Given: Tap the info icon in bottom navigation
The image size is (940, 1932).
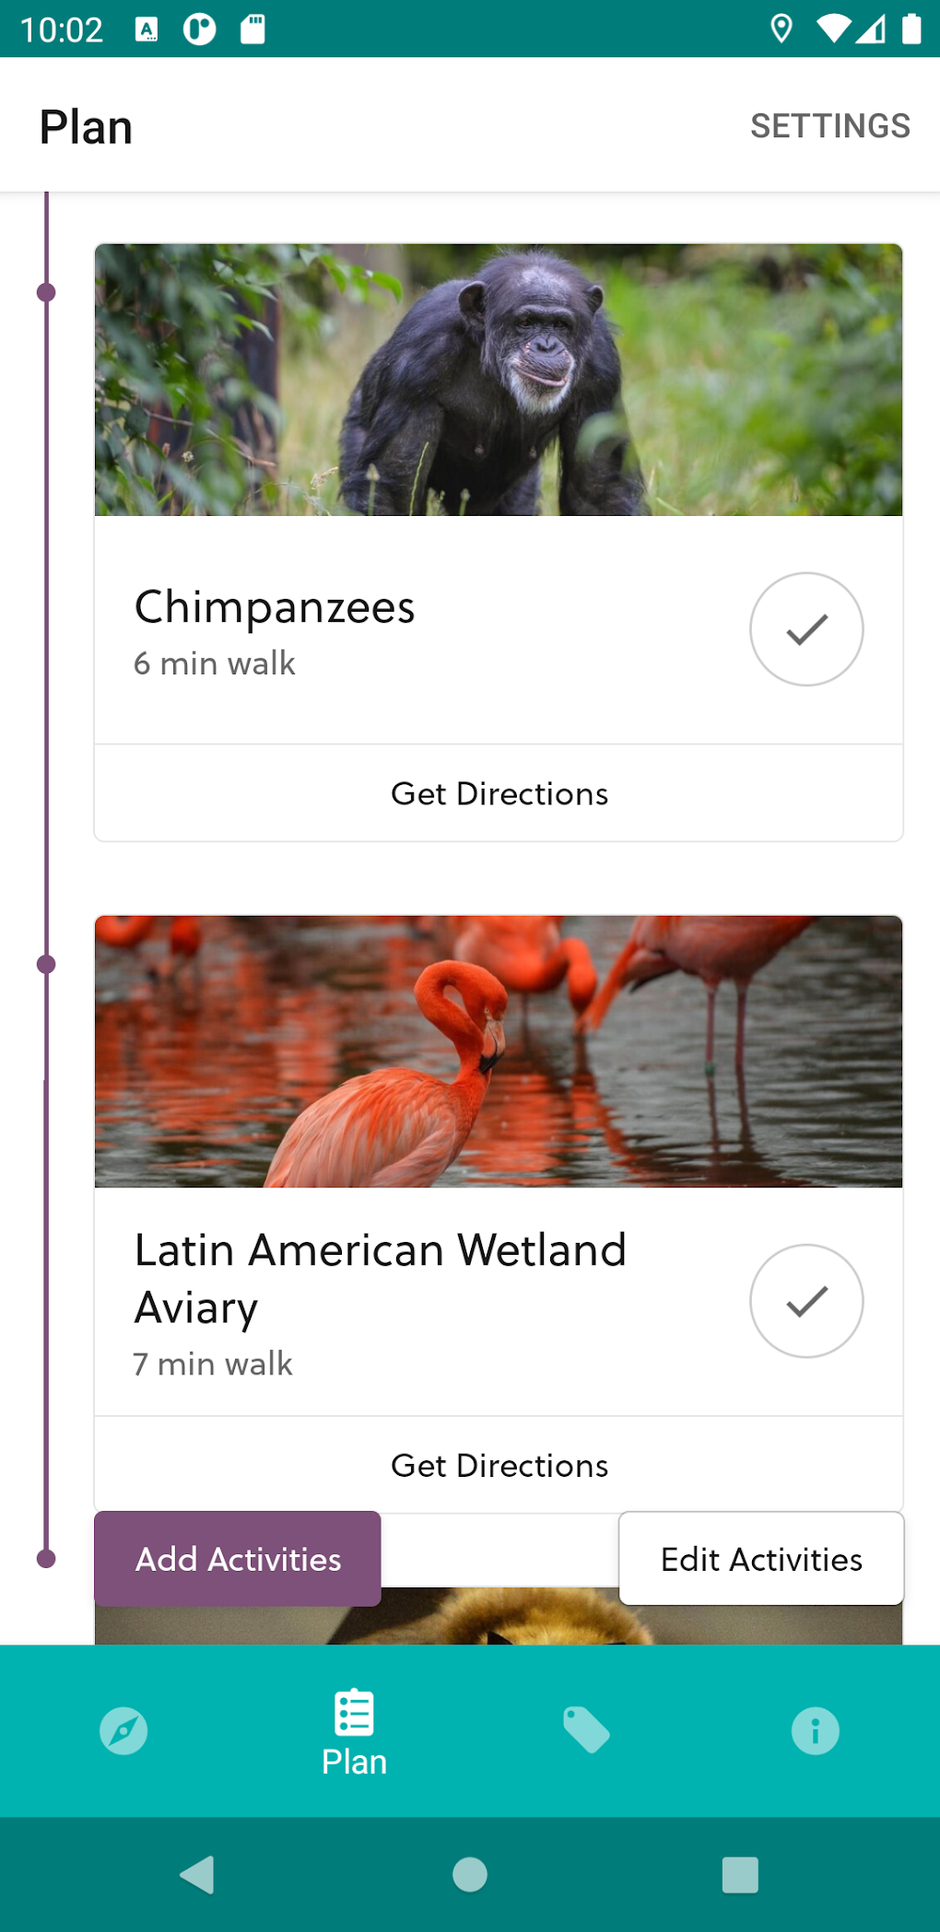Looking at the screenshot, I should click(815, 1730).
